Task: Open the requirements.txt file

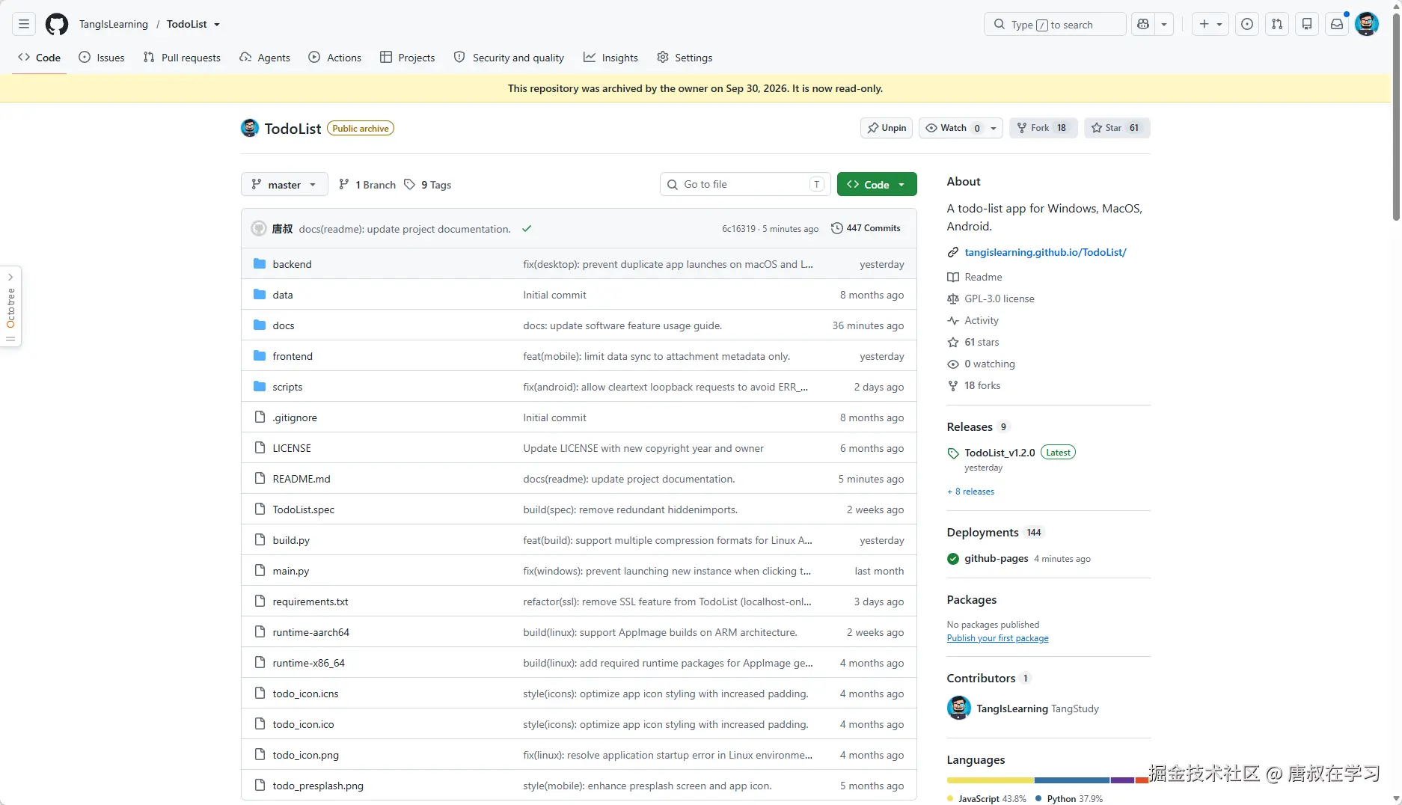Action: [310, 602]
